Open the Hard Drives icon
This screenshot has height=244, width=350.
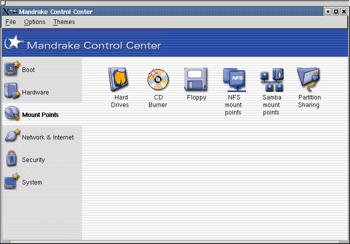[118, 79]
